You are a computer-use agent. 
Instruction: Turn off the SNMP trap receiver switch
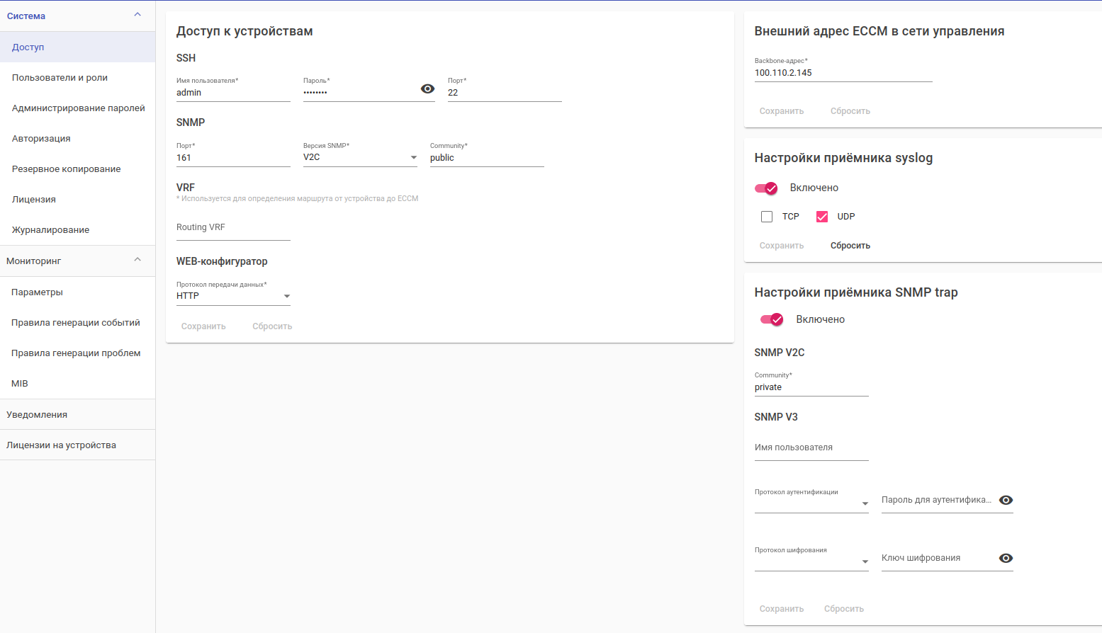(772, 319)
